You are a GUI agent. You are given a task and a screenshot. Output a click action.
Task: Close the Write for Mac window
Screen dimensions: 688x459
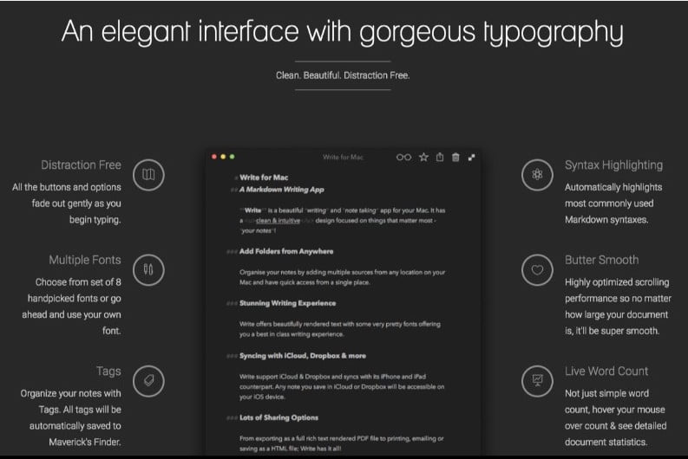coord(214,157)
